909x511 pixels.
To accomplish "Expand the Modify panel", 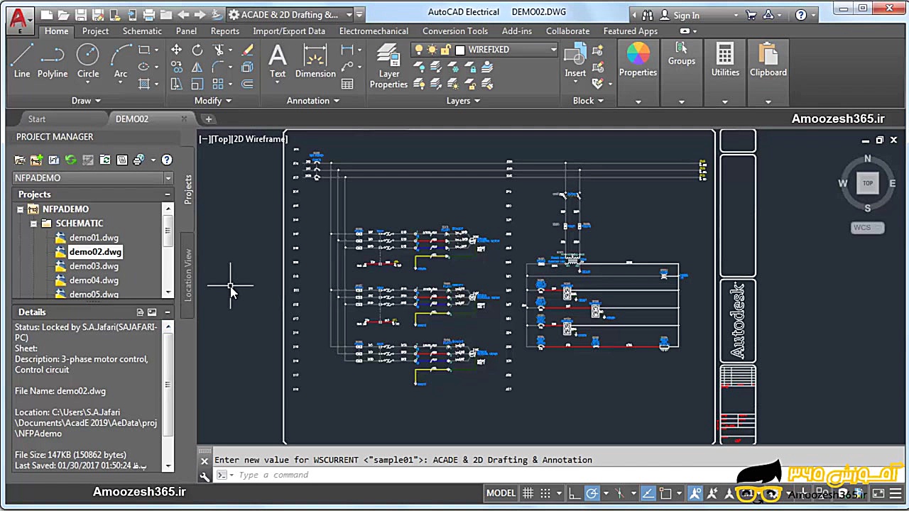I will pyautogui.click(x=213, y=101).
